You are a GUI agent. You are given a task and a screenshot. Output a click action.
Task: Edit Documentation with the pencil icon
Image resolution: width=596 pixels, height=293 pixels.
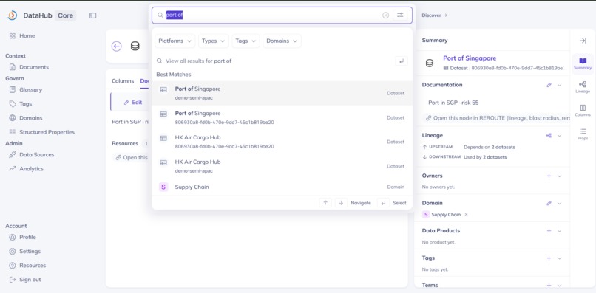[549, 85]
